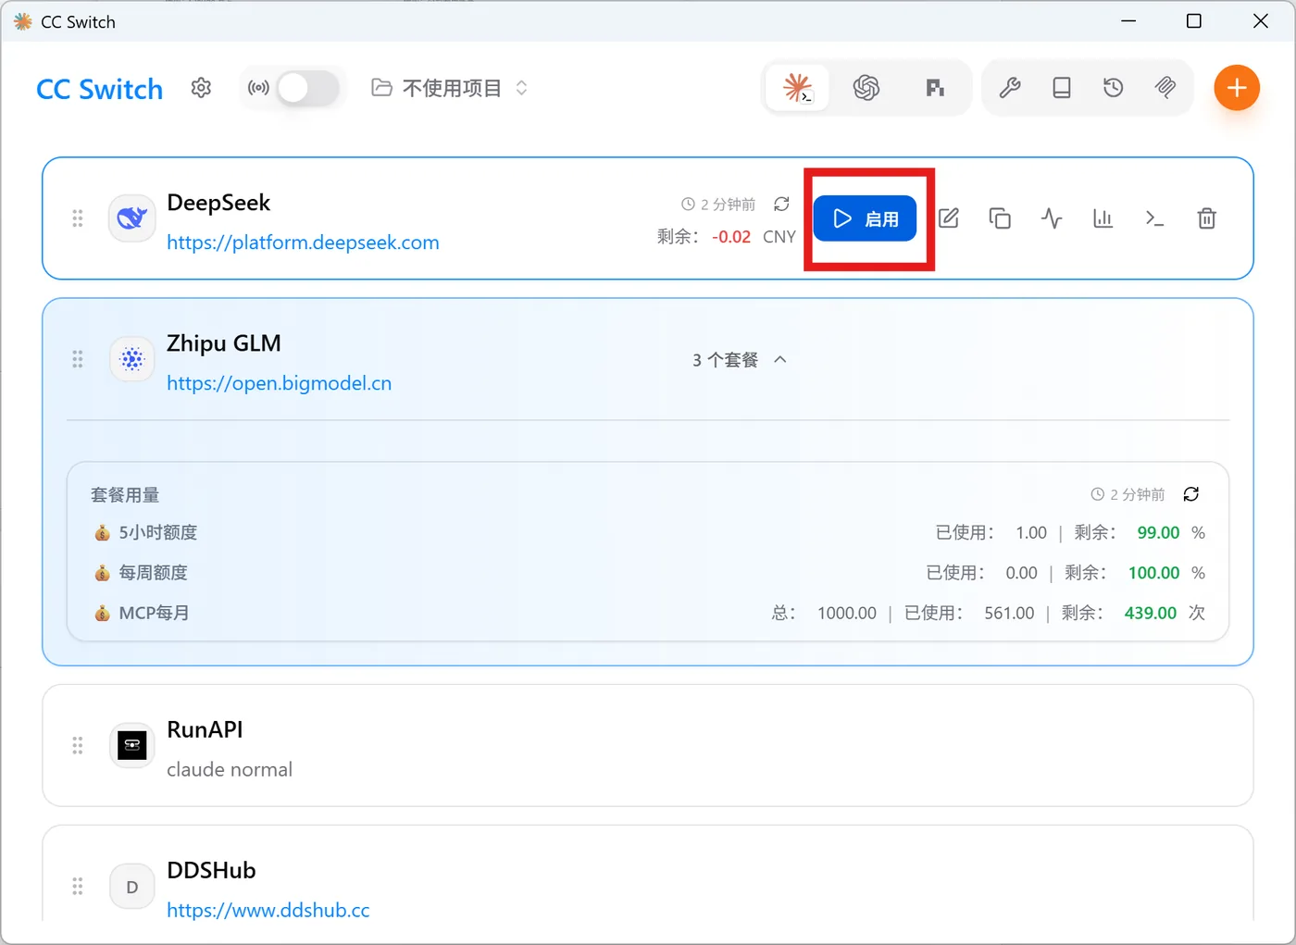The height and width of the screenshot is (945, 1296).
Task: Grab the DeepSeek drag handle
Action: click(78, 218)
